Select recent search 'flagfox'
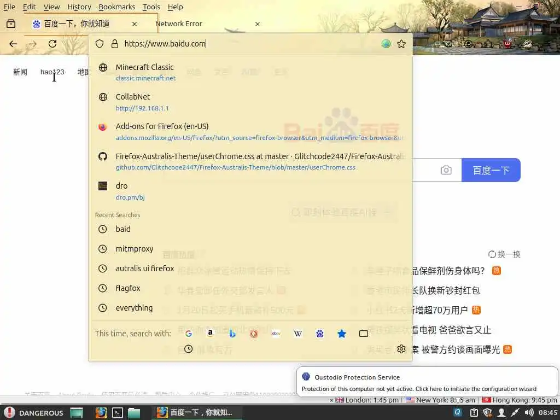 point(250,288)
